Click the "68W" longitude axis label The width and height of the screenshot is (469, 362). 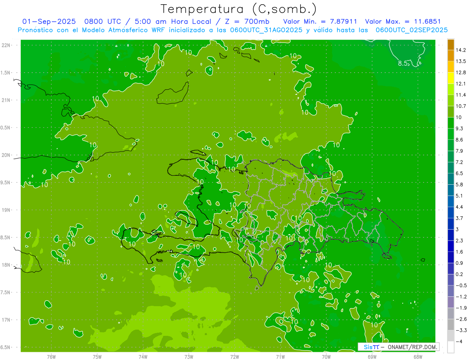[x=417, y=356]
